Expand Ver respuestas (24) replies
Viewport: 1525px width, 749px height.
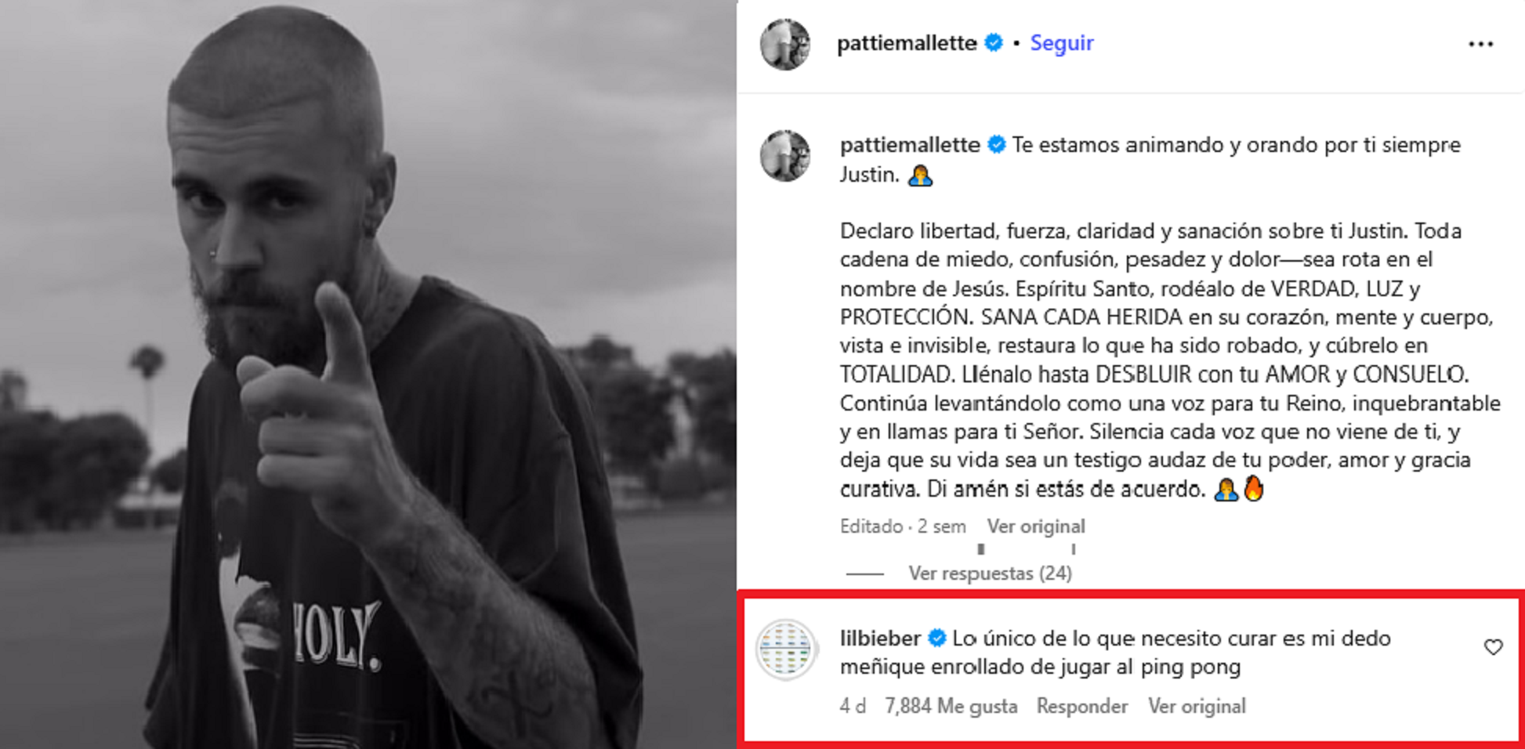(990, 574)
